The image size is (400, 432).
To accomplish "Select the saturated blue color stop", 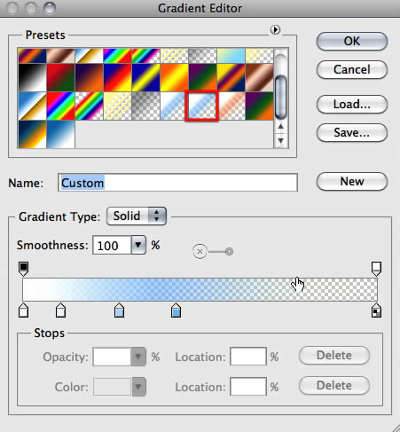I will tap(176, 310).
